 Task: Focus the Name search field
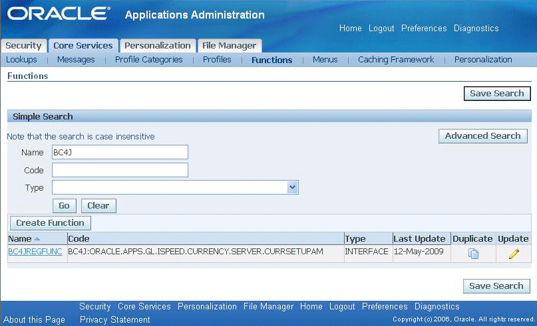[120, 152]
